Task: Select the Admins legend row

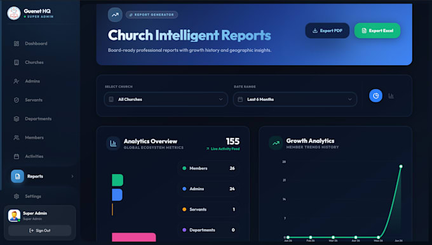Action: coord(208,189)
